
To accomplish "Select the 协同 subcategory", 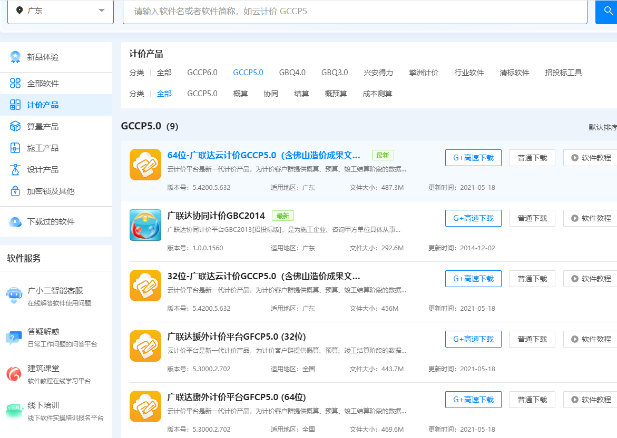I will pos(271,94).
